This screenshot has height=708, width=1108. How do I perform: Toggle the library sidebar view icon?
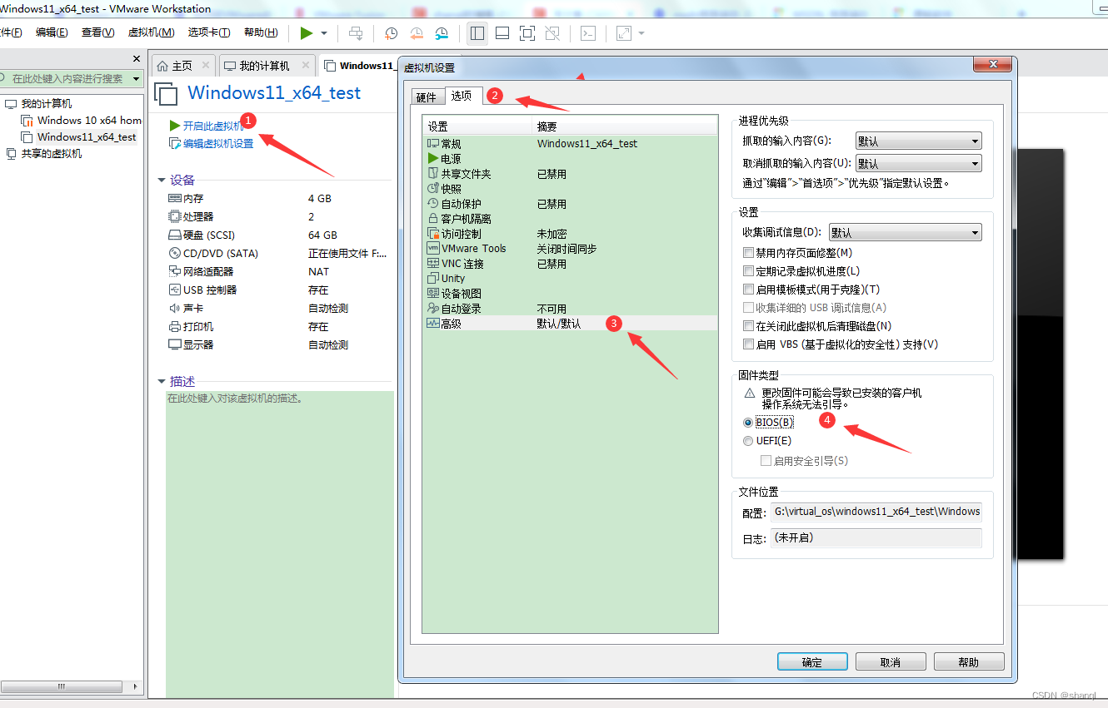click(477, 33)
